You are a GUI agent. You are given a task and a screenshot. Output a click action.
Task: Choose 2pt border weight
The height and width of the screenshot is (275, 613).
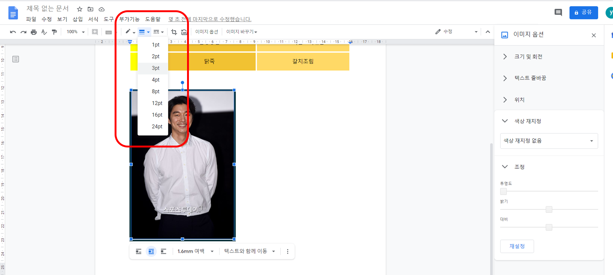click(153, 56)
